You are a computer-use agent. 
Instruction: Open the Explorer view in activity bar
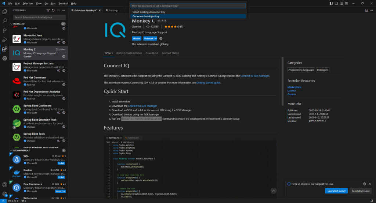pyautogui.click(x=4, y=11)
